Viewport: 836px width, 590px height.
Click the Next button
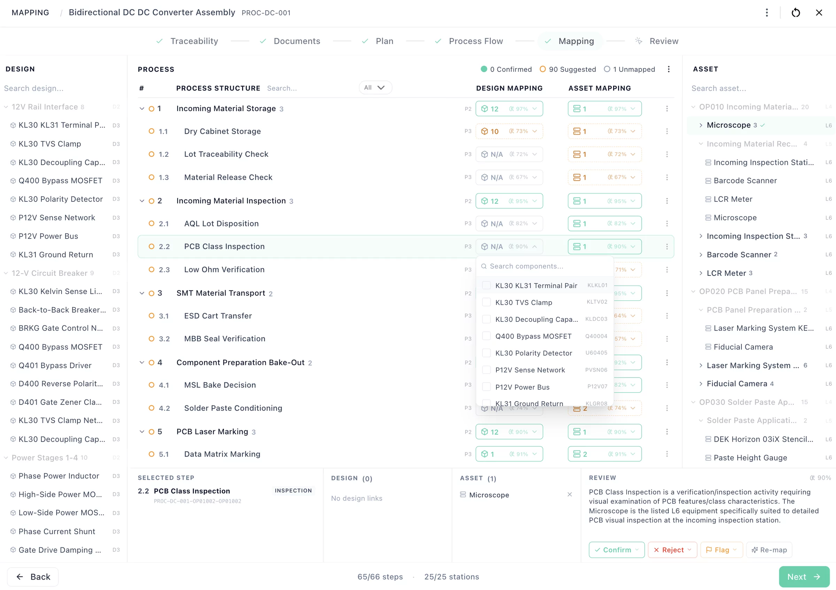(804, 577)
